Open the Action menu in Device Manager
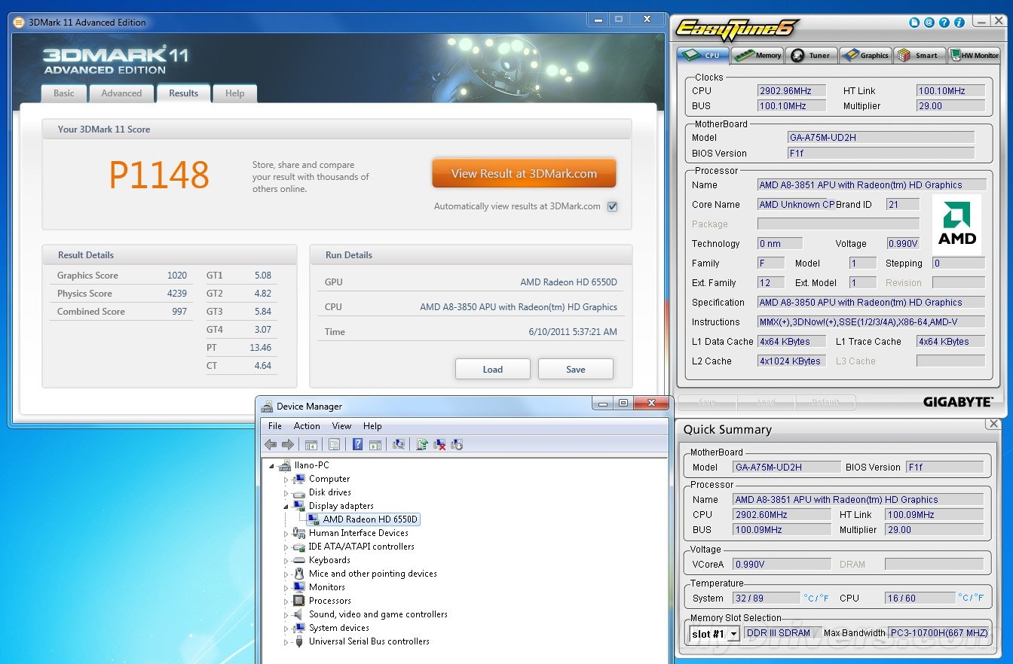Viewport: 1013px width, 664px height. (x=307, y=426)
